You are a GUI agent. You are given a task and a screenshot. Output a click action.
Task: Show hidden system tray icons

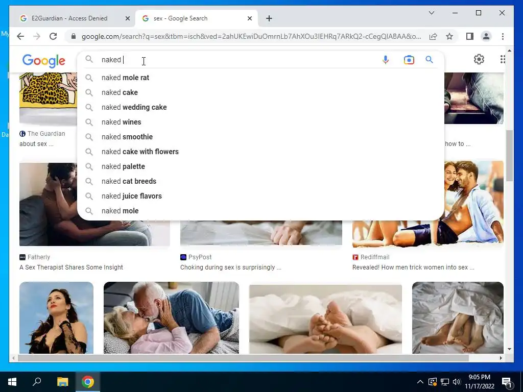point(420,382)
